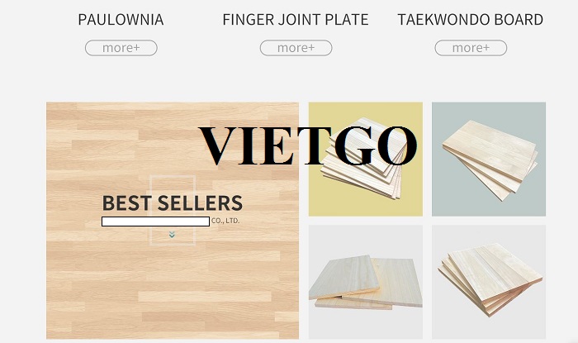Click the light gray background of loose boards tile
The height and width of the screenshot is (343, 578).
[366, 240]
